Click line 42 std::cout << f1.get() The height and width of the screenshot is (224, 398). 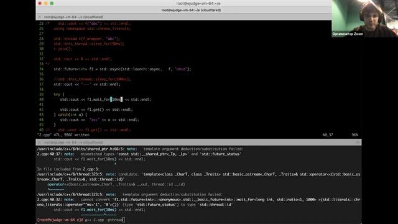96,110
